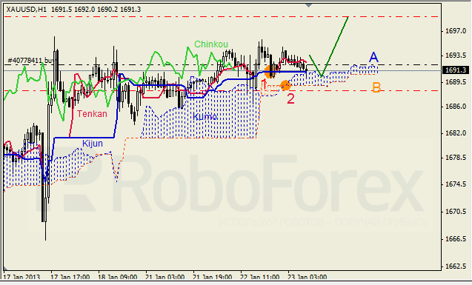Click the 21 Jan 19:00 time label
Viewport: 472px width, 285px height.
[x=213, y=277]
